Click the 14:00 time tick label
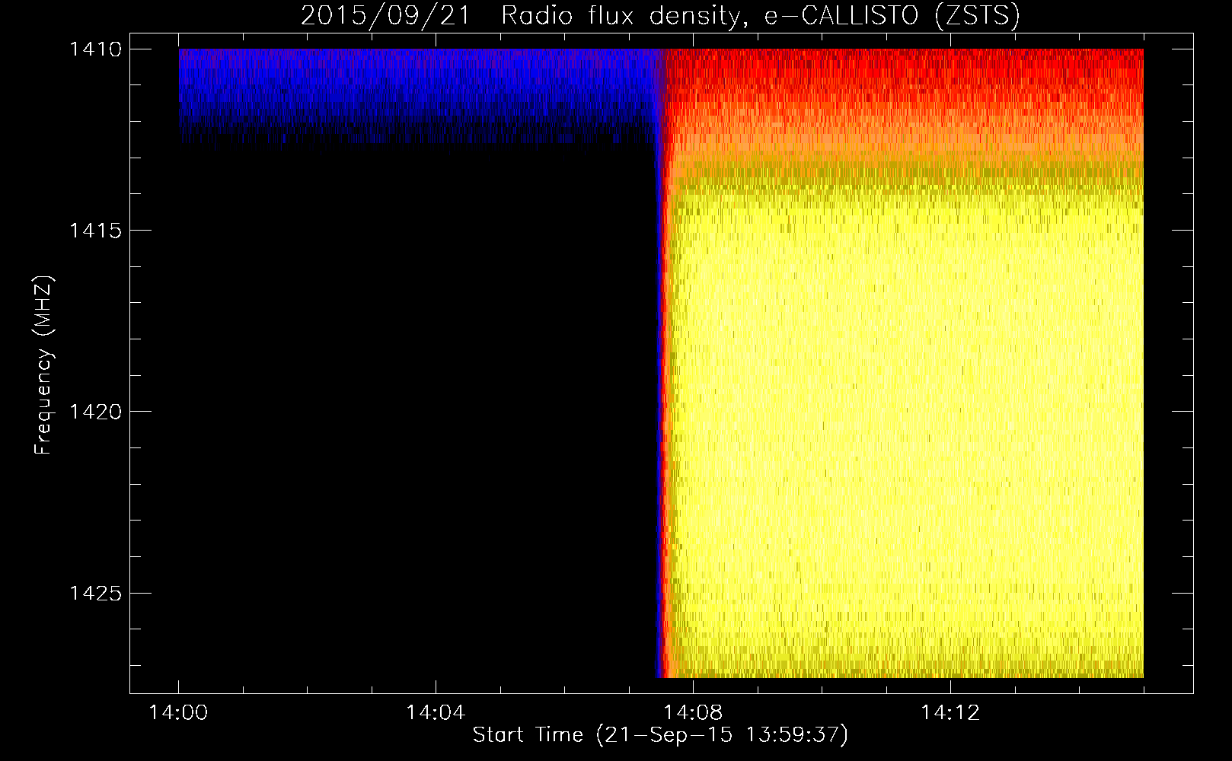This screenshot has height=761, width=1232. click(178, 712)
